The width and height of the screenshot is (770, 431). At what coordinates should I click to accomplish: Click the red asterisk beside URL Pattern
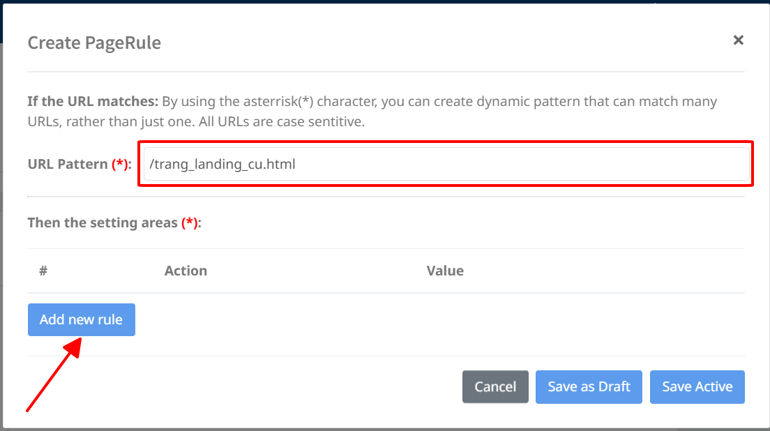(x=120, y=165)
